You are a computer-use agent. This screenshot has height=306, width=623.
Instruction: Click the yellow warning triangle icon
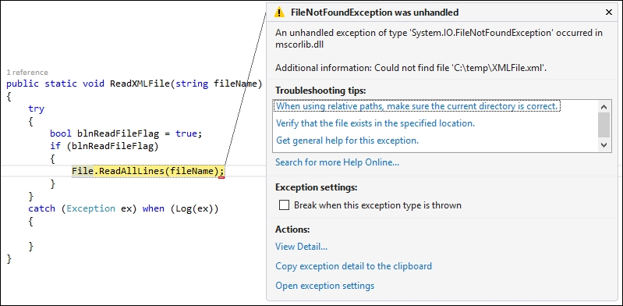tap(279, 12)
